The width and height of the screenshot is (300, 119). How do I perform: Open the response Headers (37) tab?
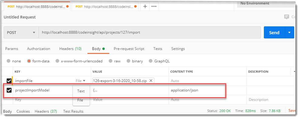pos(46,111)
